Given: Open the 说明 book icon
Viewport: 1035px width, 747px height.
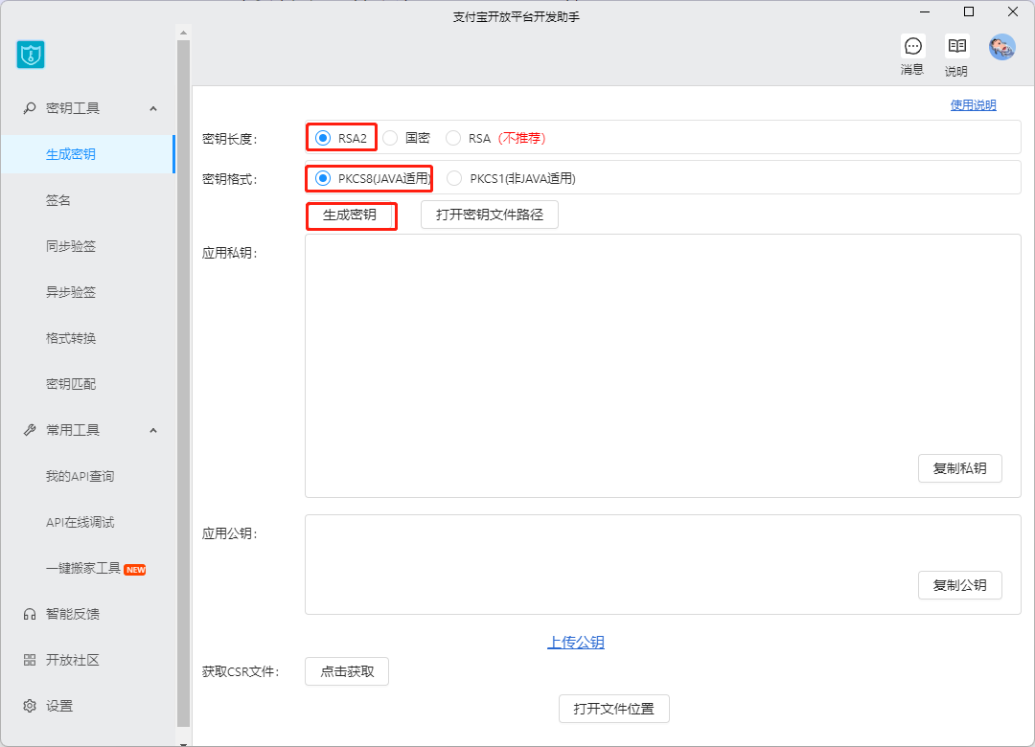Looking at the screenshot, I should (957, 46).
